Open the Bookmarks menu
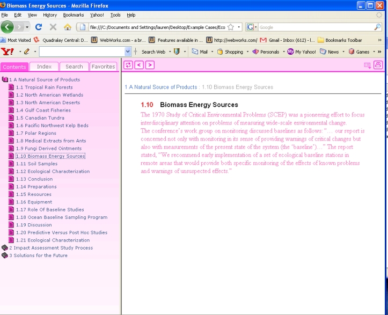The height and width of the screenshot is (315, 388). point(73,15)
